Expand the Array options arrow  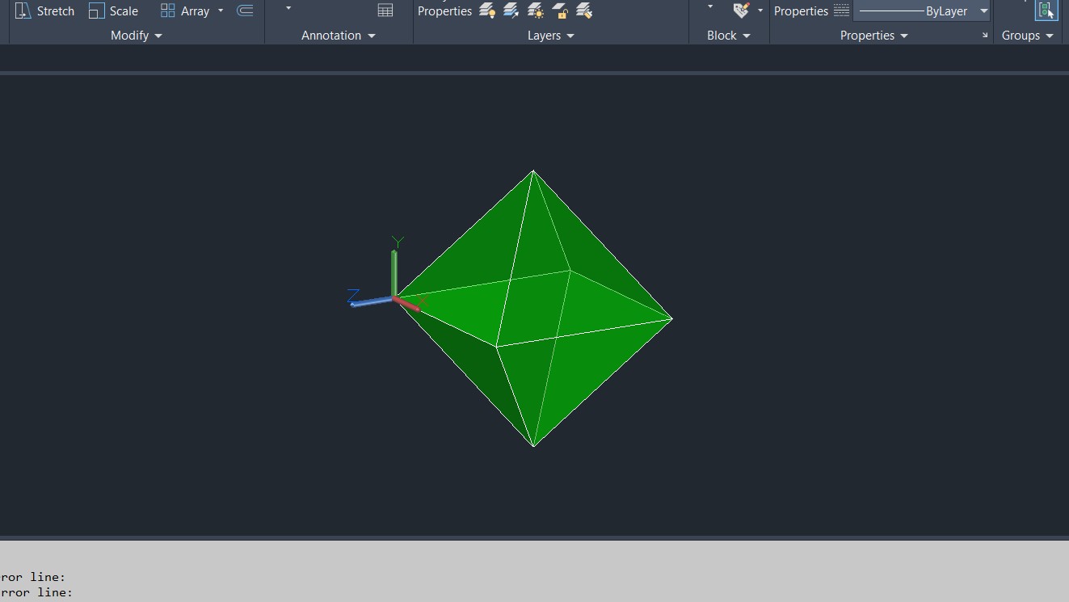click(221, 11)
